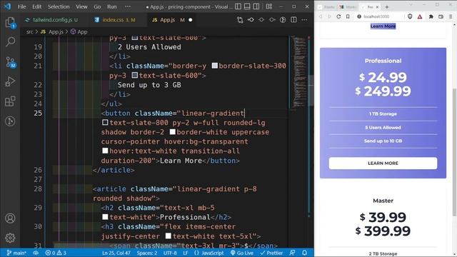Open the Manage gear in activity bar
The image size is (457, 257).
coord(10,238)
